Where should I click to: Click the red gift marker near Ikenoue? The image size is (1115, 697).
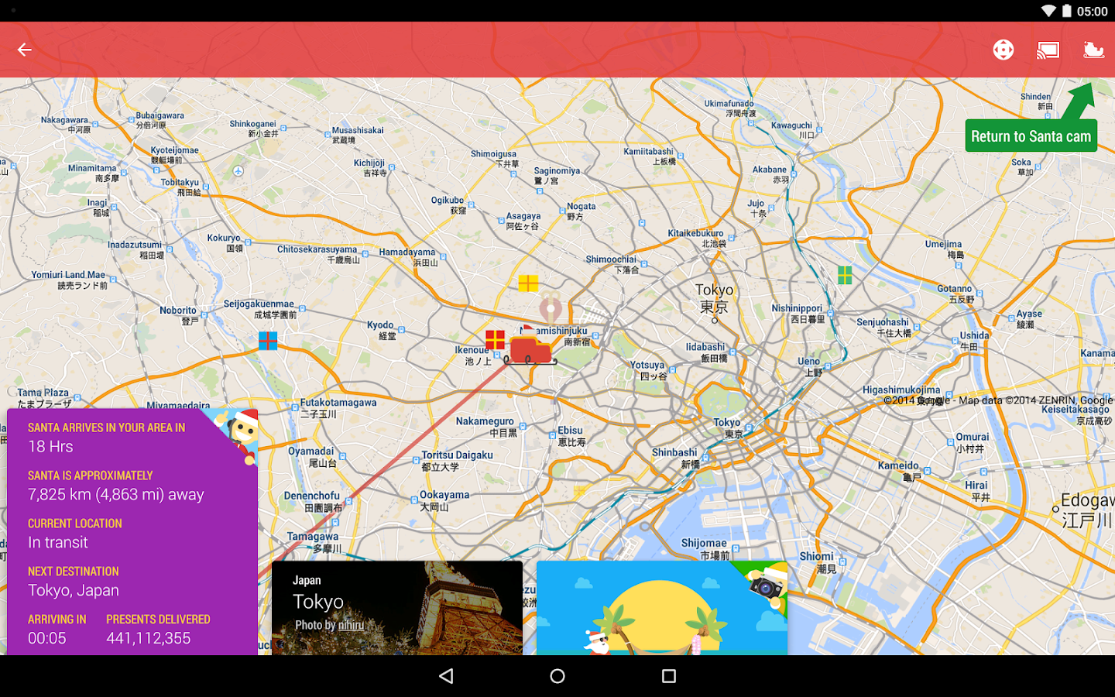[494, 338]
